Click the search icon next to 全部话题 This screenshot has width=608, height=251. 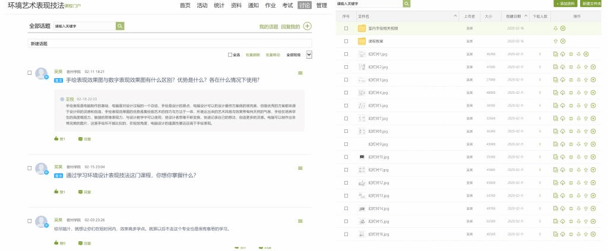coord(120,26)
